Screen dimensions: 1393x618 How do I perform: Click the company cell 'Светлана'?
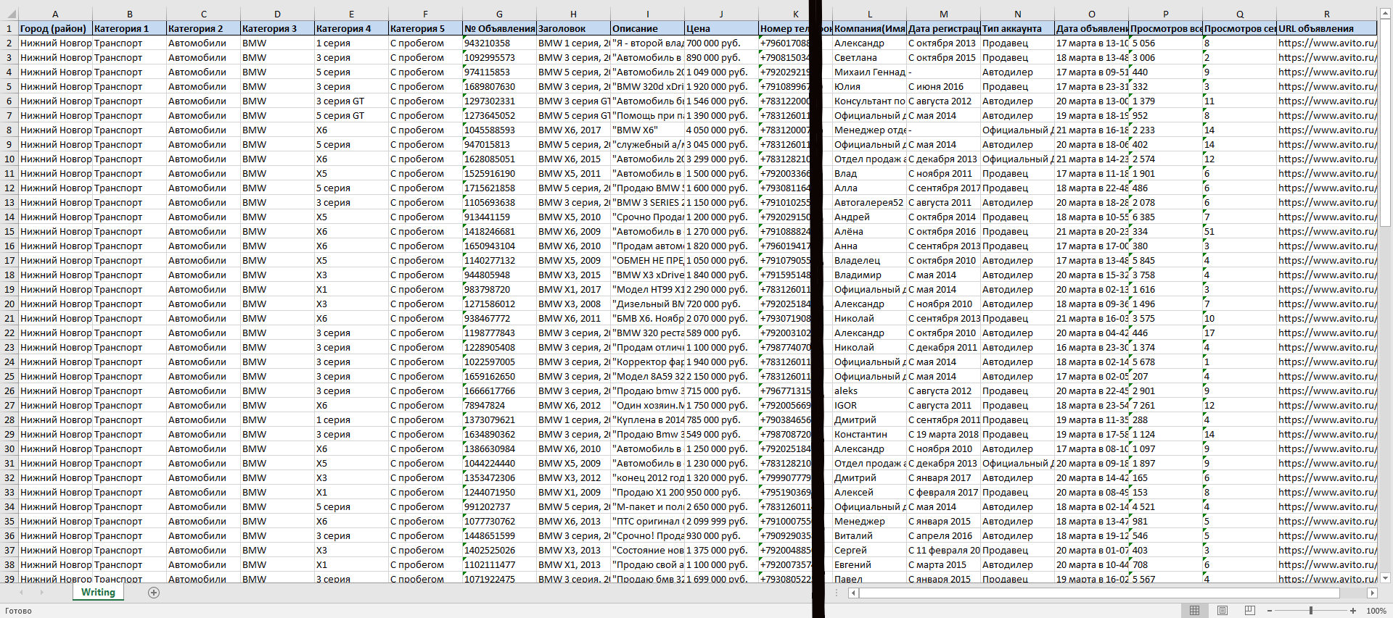click(869, 57)
